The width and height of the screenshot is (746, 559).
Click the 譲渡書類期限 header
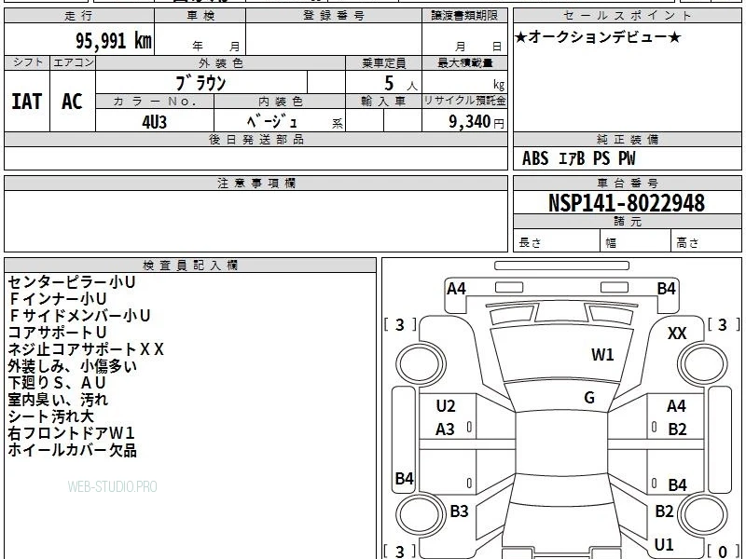(x=464, y=16)
